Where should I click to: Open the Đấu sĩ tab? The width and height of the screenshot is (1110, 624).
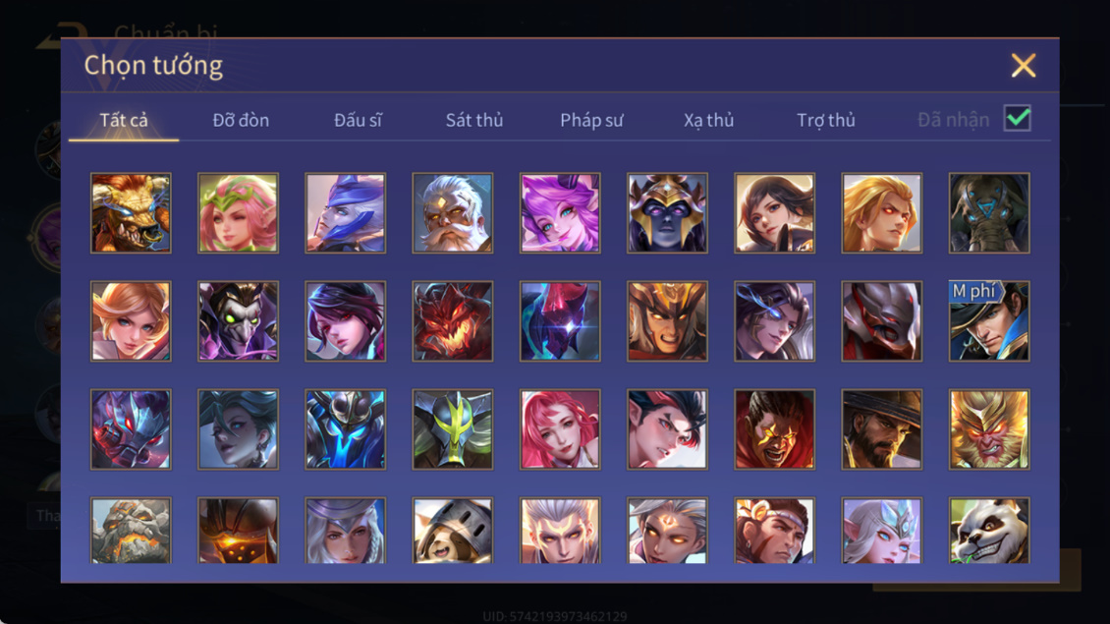[x=358, y=121]
